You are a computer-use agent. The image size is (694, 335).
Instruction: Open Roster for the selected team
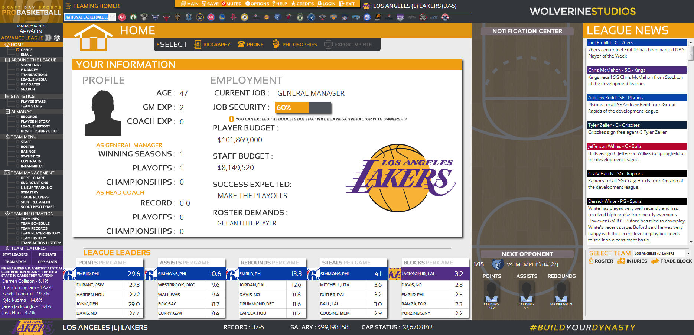coord(601,261)
